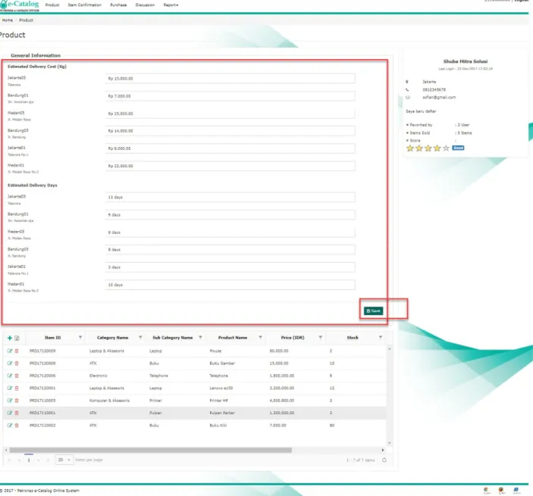Click the green plus add-item icon
533x496 pixels.
[x=10, y=338]
